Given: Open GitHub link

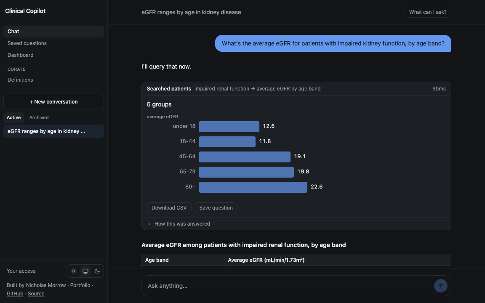Looking at the screenshot, I should point(15,293).
